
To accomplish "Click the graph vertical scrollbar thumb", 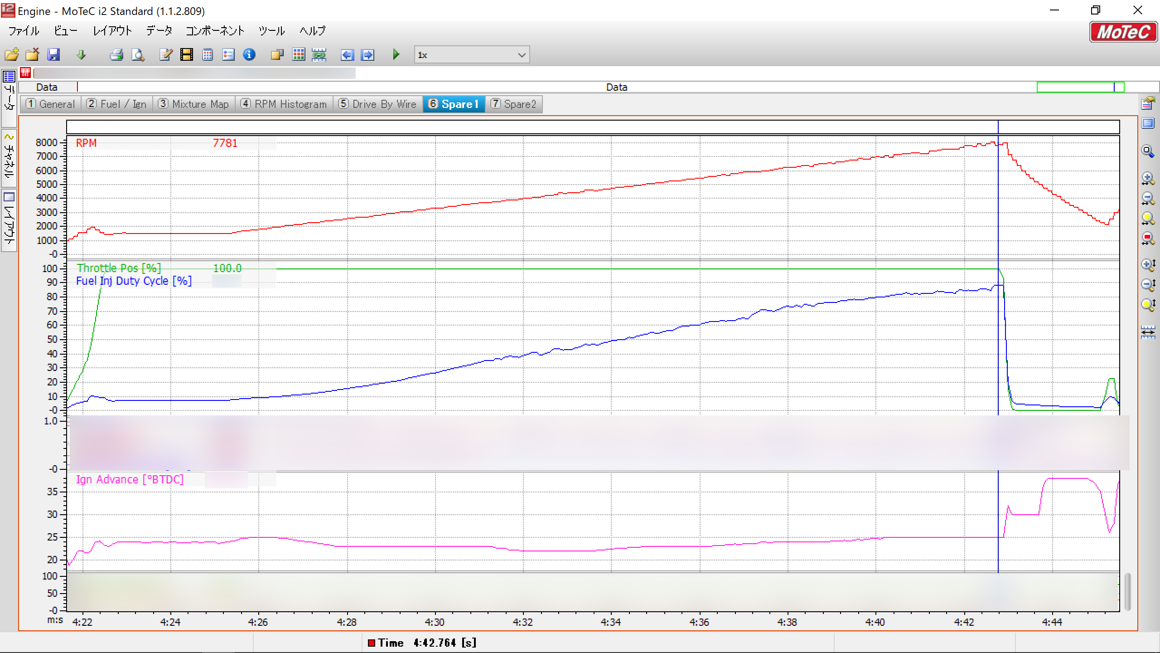I will click(x=1127, y=591).
